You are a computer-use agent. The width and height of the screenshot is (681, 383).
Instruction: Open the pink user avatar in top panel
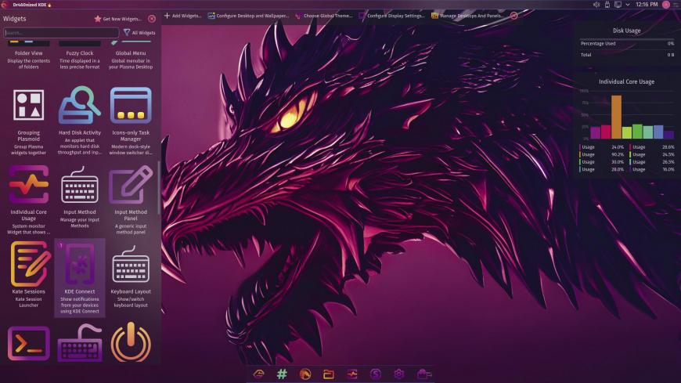coord(666,5)
